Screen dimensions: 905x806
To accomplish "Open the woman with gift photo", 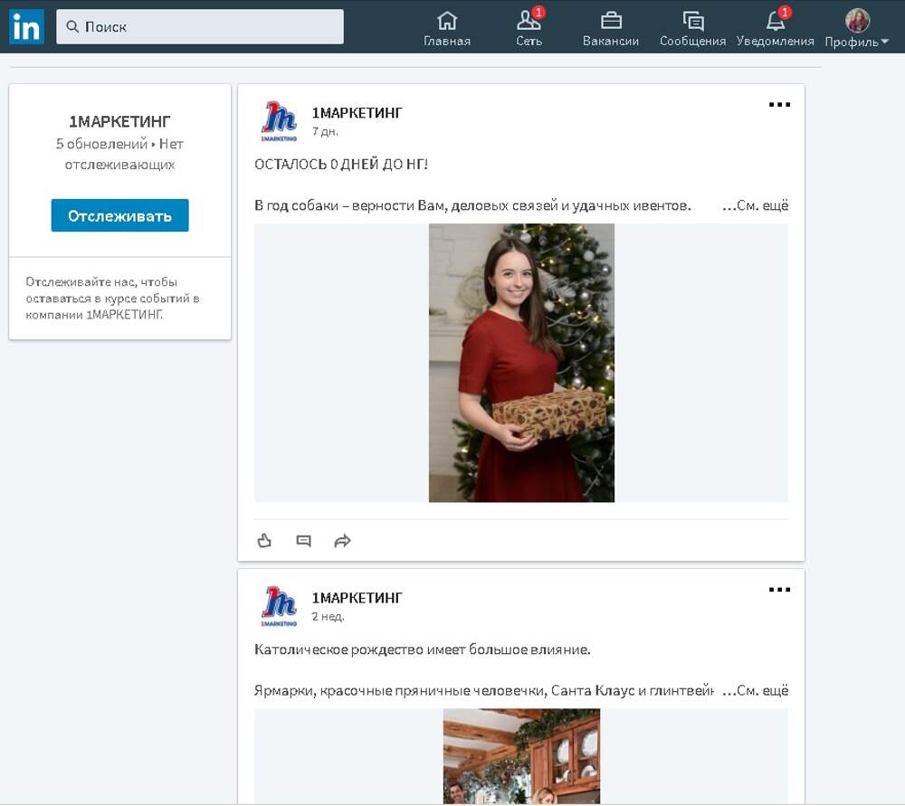I will pyautogui.click(x=521, y=363).
